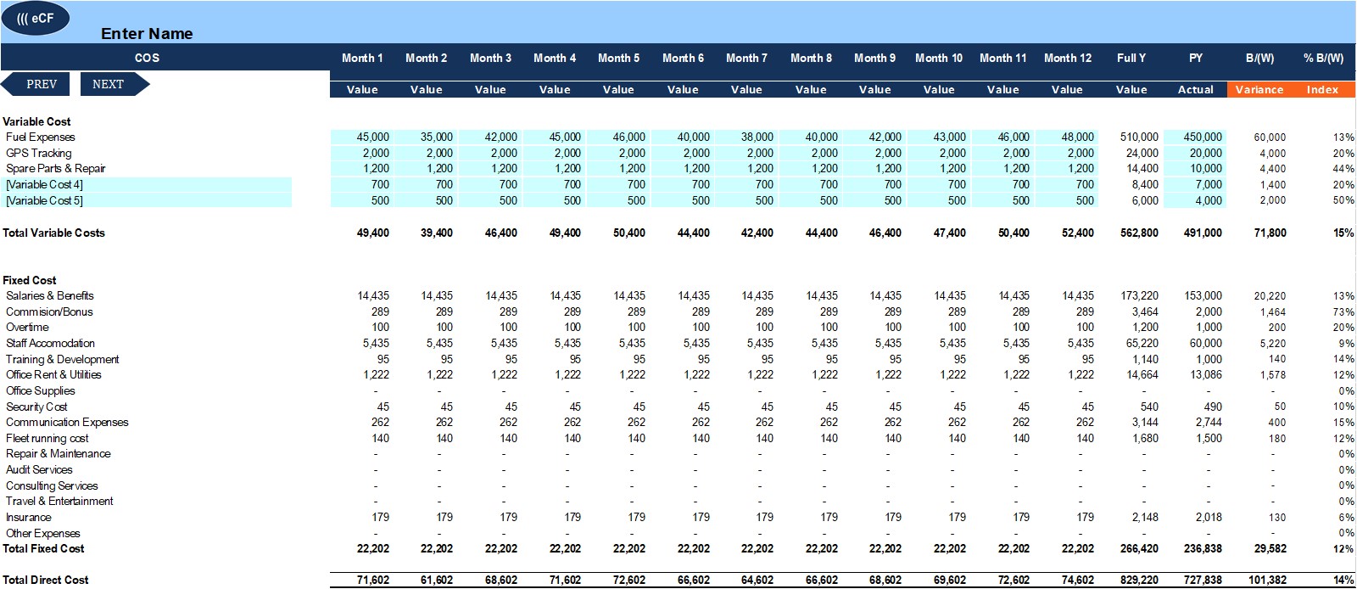Select the COS header cell
This screenshot has width=1357, height=589.
point(147,58)
